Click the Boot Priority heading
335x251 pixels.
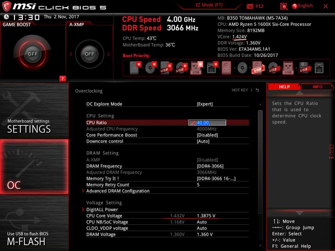click(x=136, y=56)
